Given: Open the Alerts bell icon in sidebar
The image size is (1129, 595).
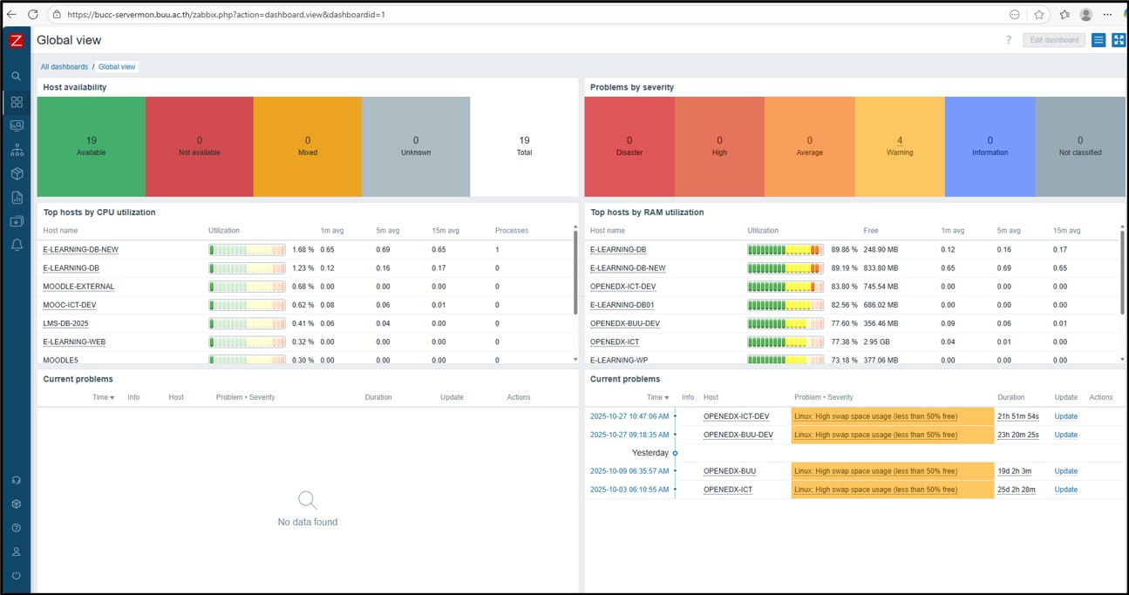Looking at the screenshot, I should tap(17, 246).
